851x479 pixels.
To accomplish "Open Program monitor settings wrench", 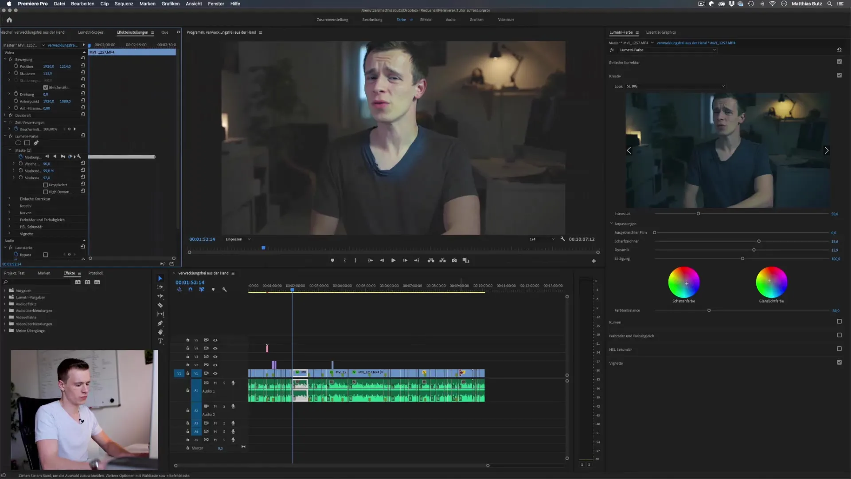I will [563, 239].
